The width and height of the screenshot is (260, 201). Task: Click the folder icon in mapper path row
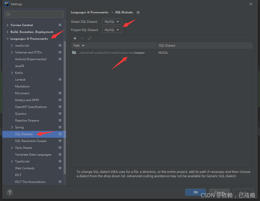74,53
